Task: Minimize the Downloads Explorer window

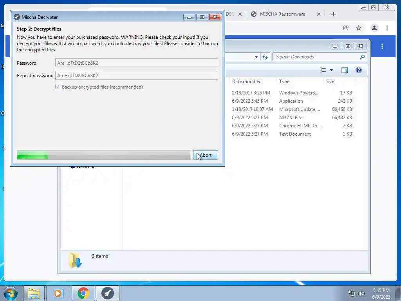Action: [335, 46]
